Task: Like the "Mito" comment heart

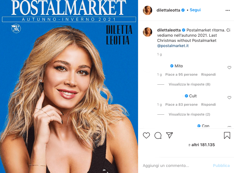Action: [x=229, y=68]
